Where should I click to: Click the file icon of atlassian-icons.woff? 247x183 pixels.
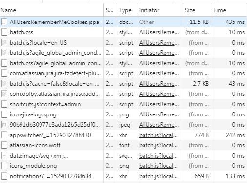pyautogui.click(x=4, y=145)
